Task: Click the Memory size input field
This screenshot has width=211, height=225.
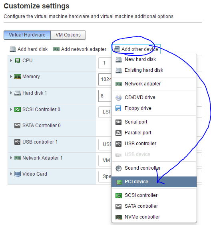Action: [105, 79]
